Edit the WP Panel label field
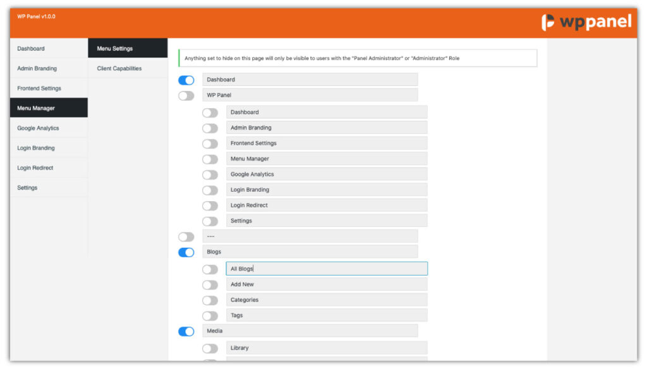 pyautogui.click(x=310, y=95)
